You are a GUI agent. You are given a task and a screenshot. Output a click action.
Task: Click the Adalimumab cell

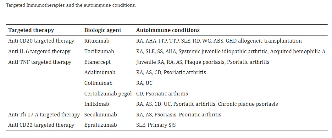click(100, 73)
